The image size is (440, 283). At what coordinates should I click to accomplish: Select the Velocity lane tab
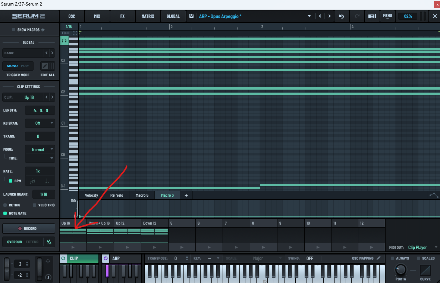[91, 195]
